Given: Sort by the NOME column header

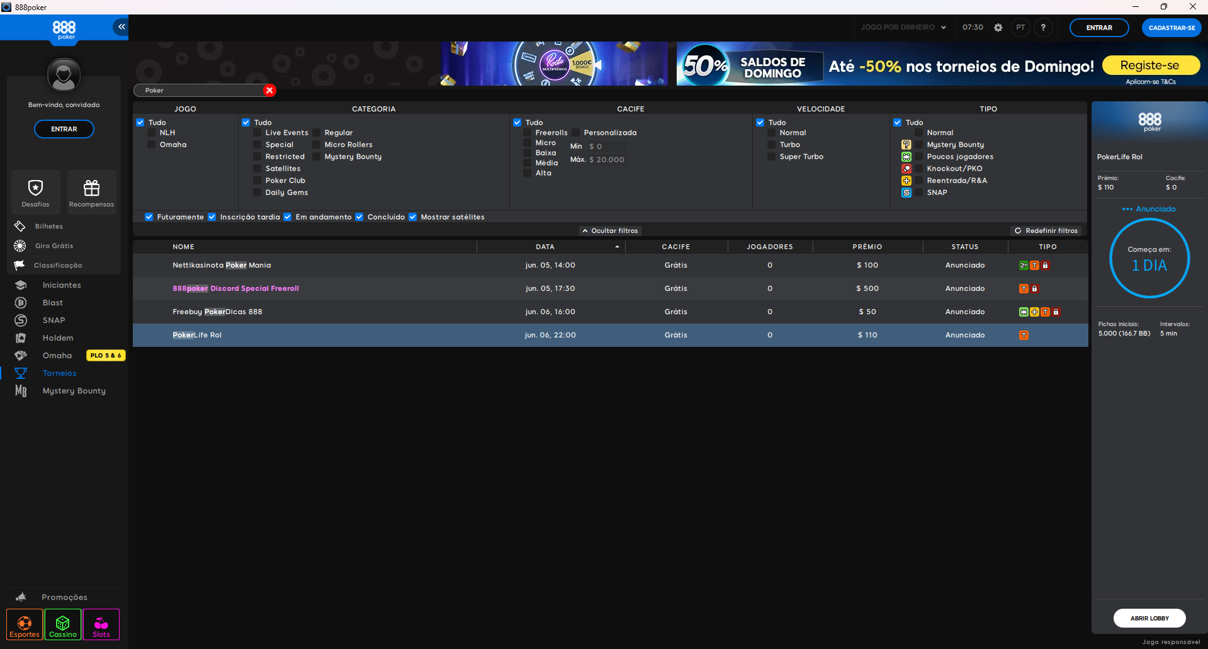Looking at the screenshot, I should (184, 247).
